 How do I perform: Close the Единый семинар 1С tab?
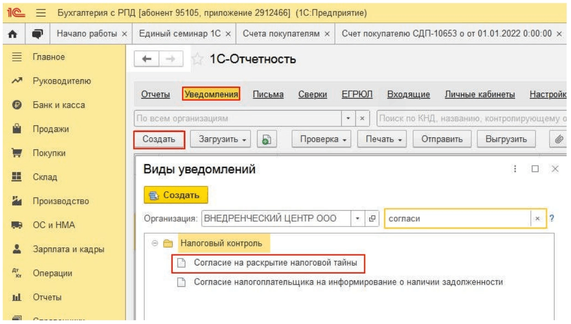[x=228, y=34]
